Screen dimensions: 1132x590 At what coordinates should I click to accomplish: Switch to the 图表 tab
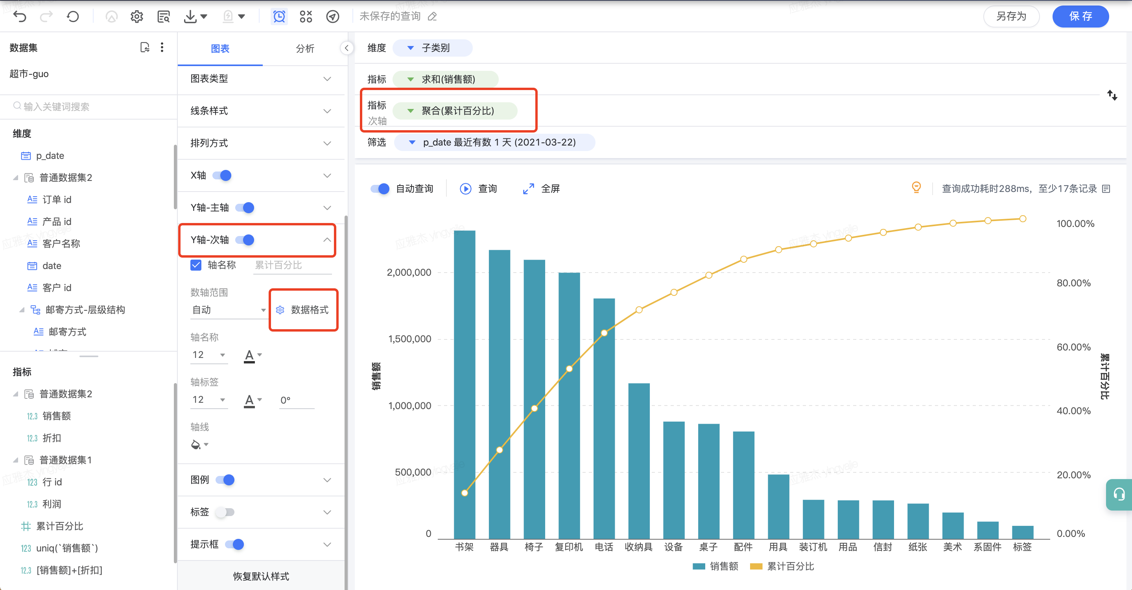[220, 48]
